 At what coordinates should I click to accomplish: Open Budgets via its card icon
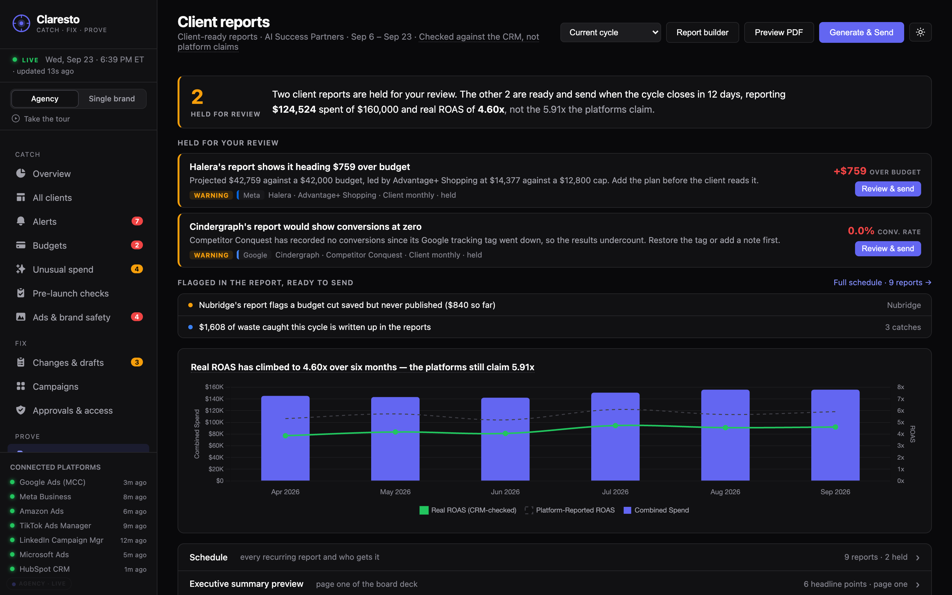tap(21, 245)
